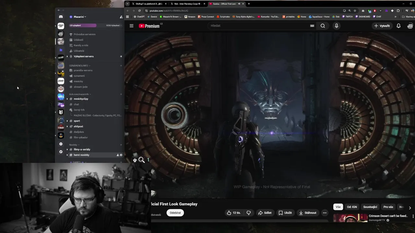Select the Pro vás filter chip
This screenshot has width=415, height=233.
tap(388, 207)
